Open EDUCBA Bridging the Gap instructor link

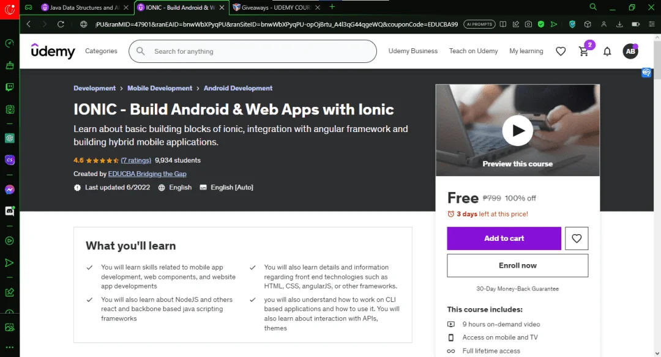pos(147,174)
